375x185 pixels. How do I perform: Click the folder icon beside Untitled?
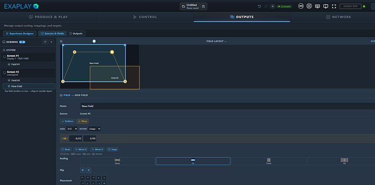(183, 7)
